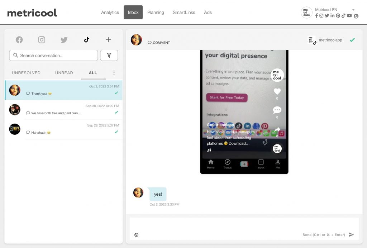Click the metricool logo
Image resolution: width=367 pixels, height=248 pixels.
tap(32, 13)
